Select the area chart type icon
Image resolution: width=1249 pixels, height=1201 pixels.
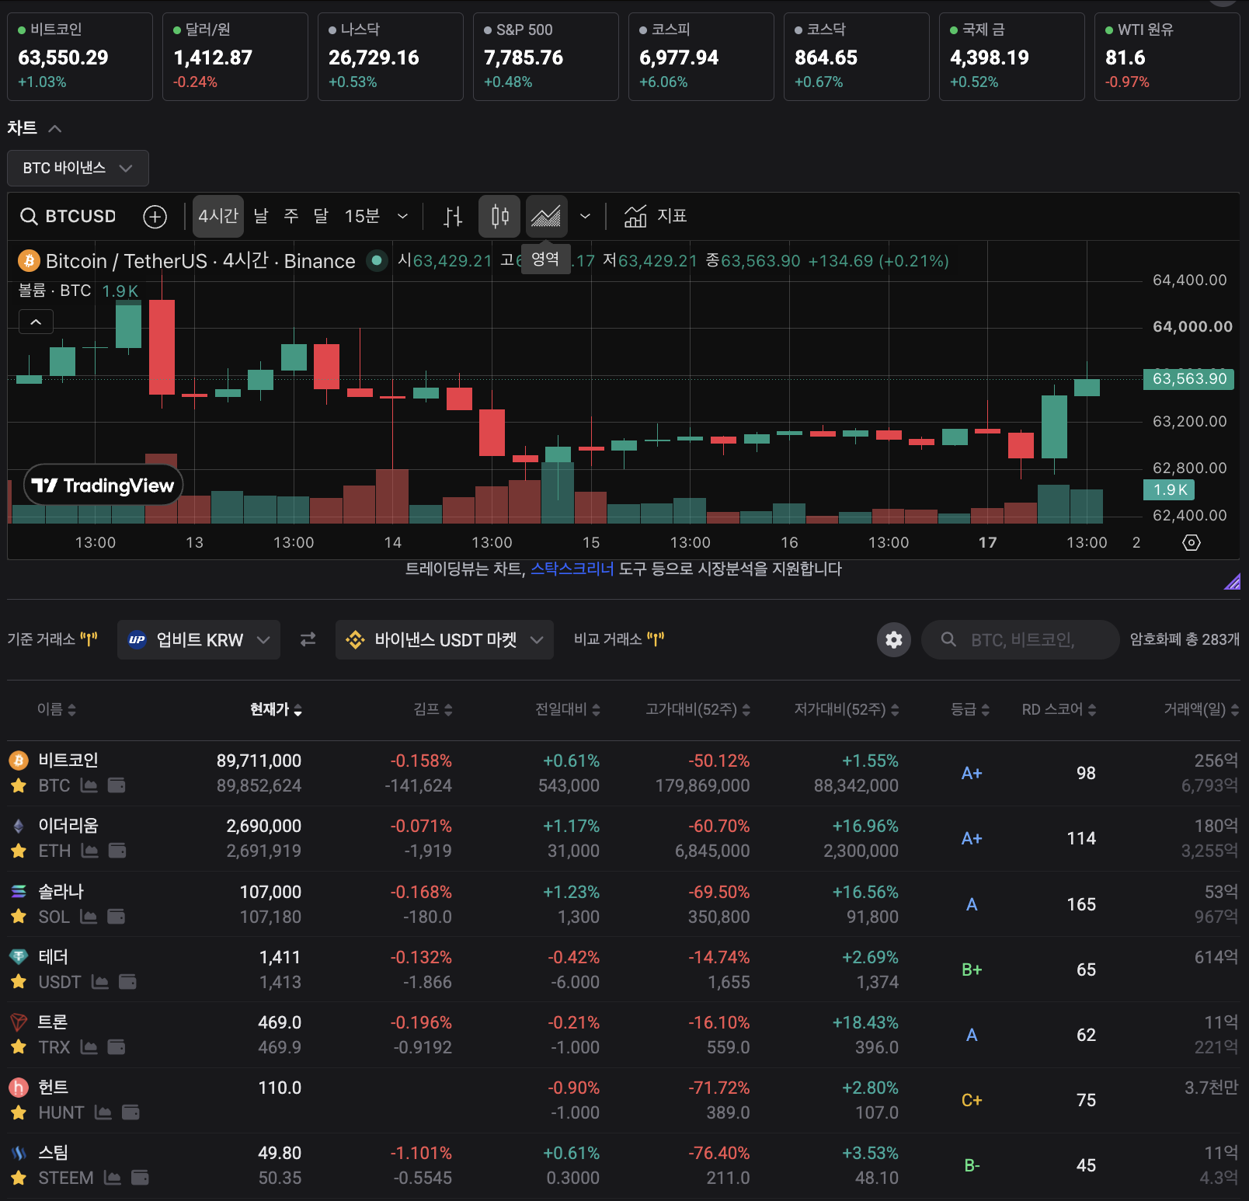tap(546, 216)
